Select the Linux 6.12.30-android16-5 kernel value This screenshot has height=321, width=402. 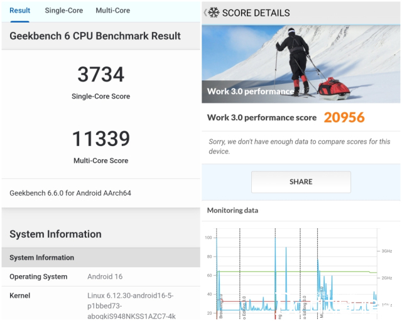pyautogui.click(x=131, y=306)
